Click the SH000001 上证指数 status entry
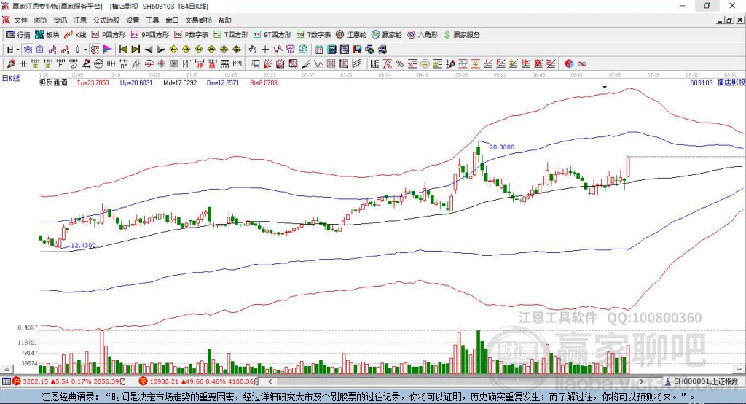 tap(702, 381)
